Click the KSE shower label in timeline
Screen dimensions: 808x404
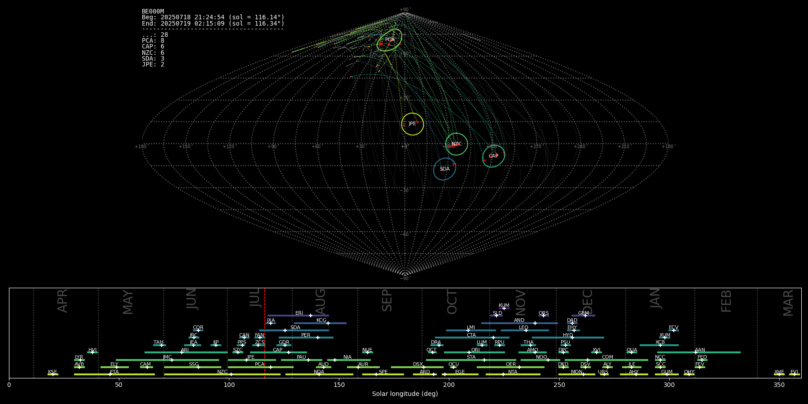tap(53, 372)
